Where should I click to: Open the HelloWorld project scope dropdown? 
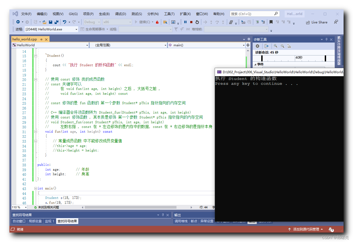[x=87, y=45]
